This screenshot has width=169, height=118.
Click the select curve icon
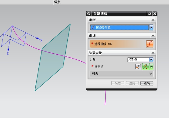[x=150, y=44]
